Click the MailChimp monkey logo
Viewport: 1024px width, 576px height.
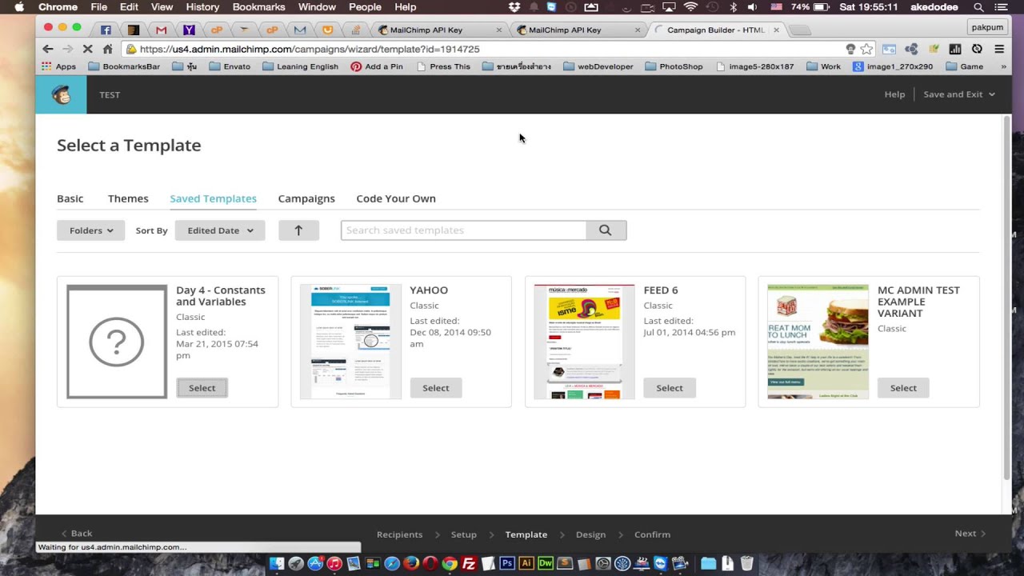coord(61,94)
